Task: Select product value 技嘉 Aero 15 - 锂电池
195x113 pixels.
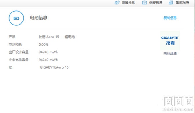Action: click(x=57, y=37)
